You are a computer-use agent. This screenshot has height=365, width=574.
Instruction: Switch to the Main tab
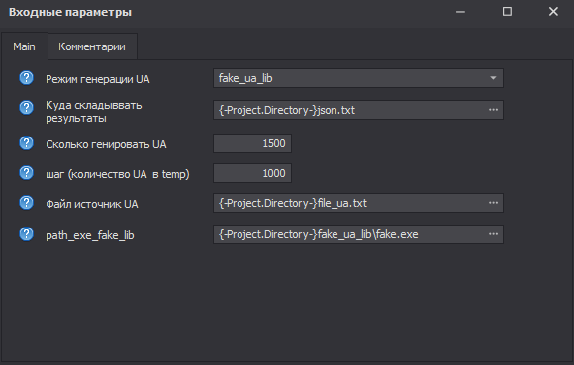pos(24,46)
